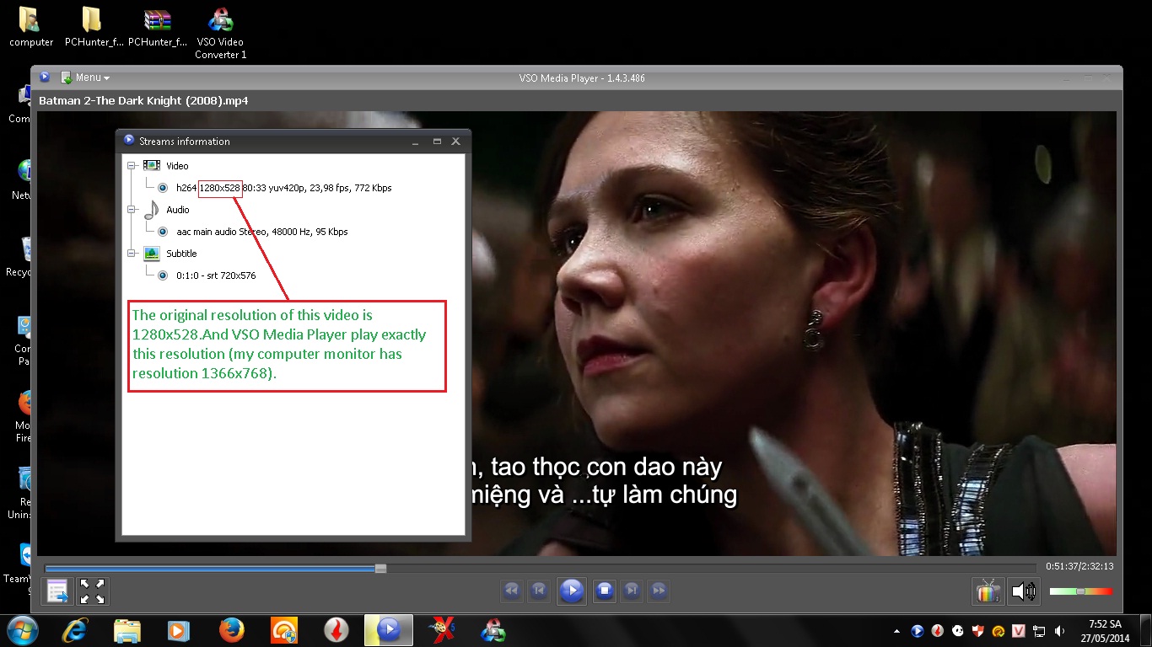The height and width of the screenshot is (647, 1152).
Task: Click the red X5 application taskbar icon
Action: pyautogui.click(x=442, y=630)
